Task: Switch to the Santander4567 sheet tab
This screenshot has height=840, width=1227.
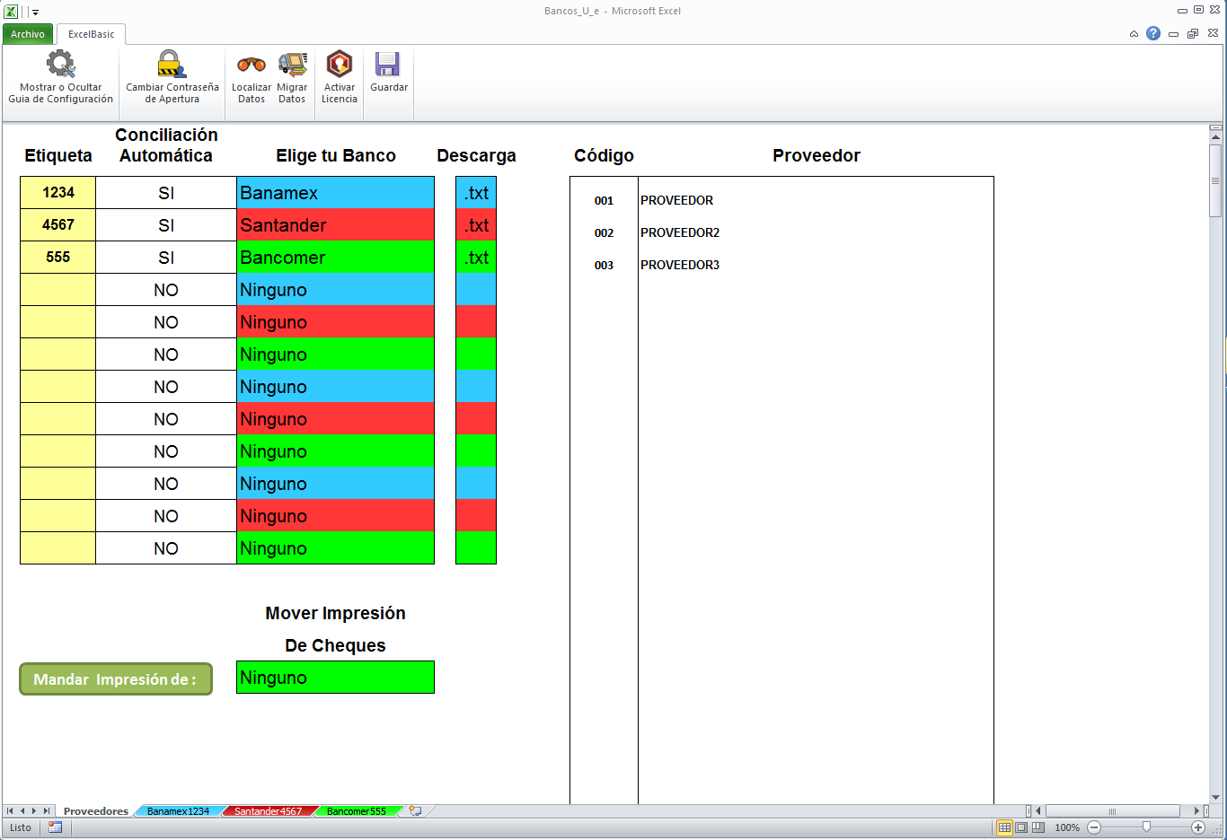Action: [x=268, y=811]
